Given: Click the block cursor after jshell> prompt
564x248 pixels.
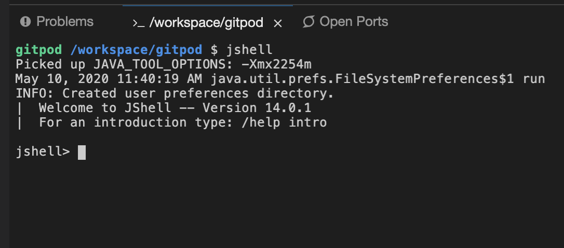Looking at the screenshot, I should click(x=82, y=152).
